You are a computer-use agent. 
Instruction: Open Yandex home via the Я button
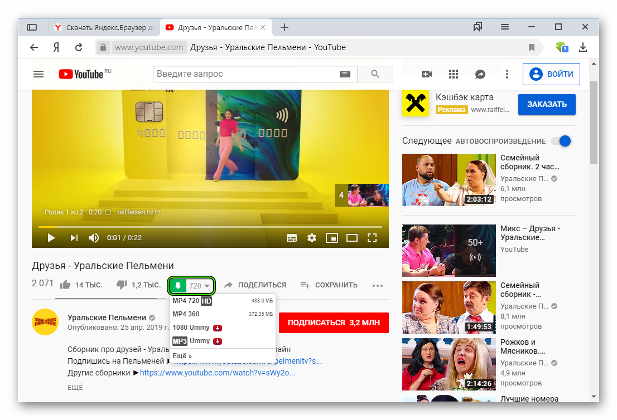[56, 47]
